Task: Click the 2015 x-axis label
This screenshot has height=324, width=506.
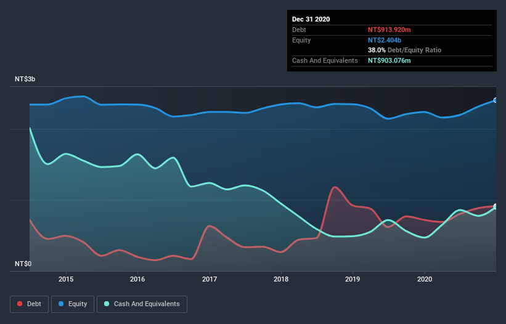Action: (66, 279)
